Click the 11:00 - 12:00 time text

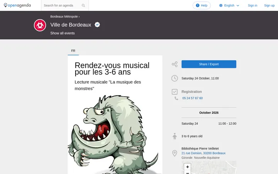point(227,124)
